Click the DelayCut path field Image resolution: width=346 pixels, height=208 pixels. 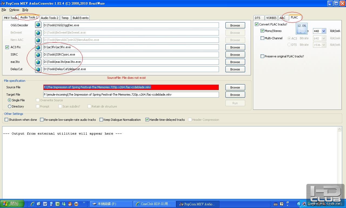131,69
